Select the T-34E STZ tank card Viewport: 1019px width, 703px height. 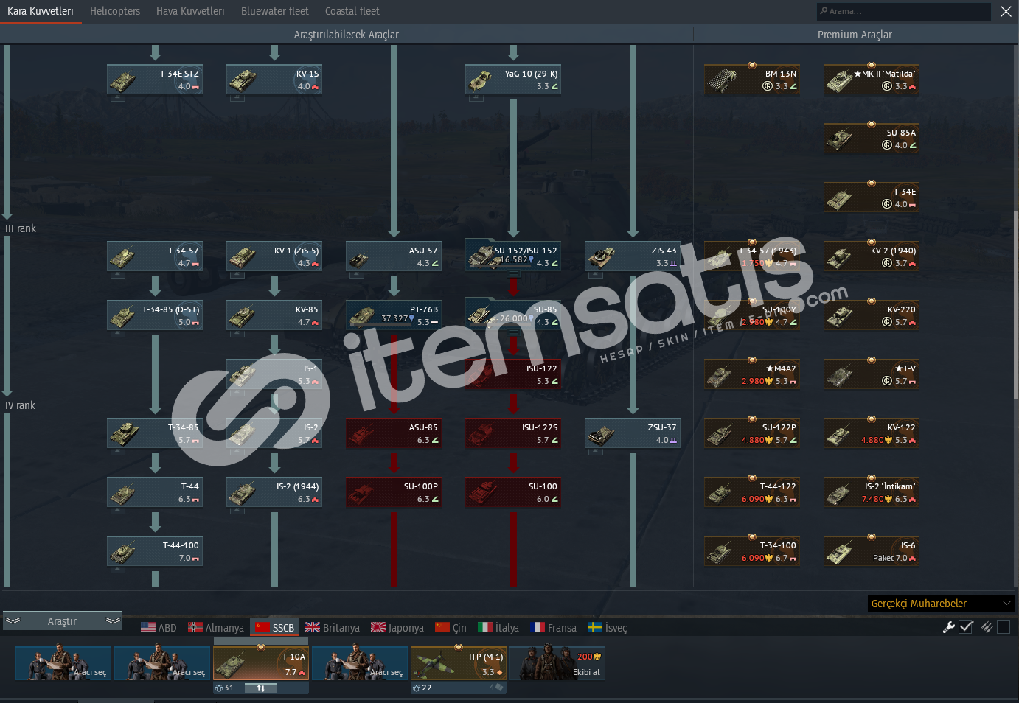[x=155, y=80]
